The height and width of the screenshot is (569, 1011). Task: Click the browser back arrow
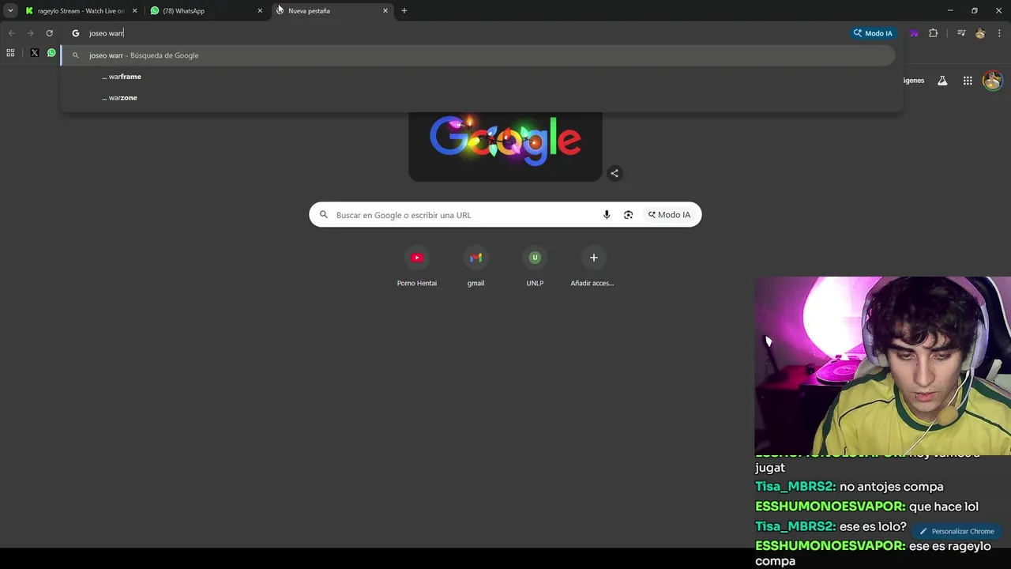click(11, 33)
